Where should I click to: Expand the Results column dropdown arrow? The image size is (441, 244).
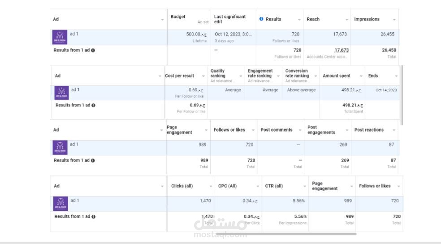click(x=299, y=19)
